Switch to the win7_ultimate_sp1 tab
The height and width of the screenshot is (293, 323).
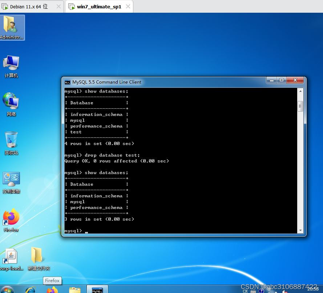click(x=99, y=7)
